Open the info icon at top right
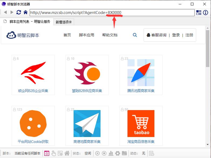 pyautogui.click(x=206, y=12)
